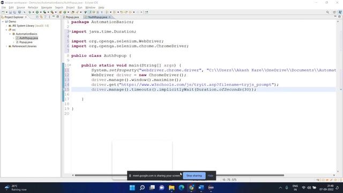Expand JRE System Library node
The image size is (343, 193).
[x=6, y=26]
